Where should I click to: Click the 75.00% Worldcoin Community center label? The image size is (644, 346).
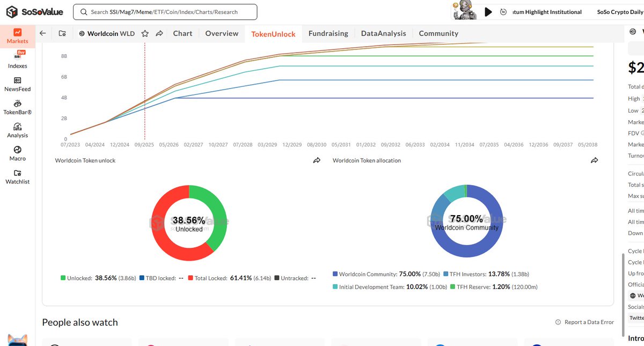[467, 223]
